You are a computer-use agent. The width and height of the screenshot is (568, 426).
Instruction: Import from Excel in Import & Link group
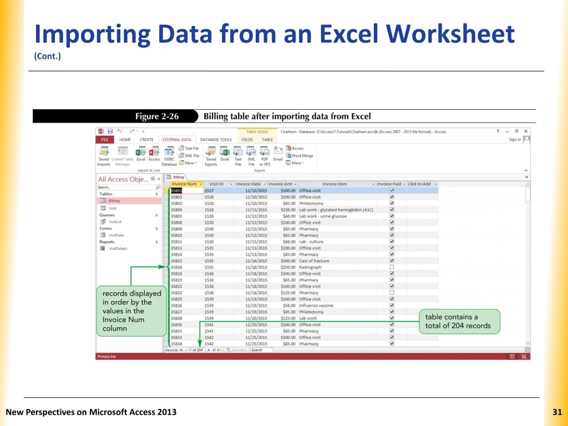140,154
